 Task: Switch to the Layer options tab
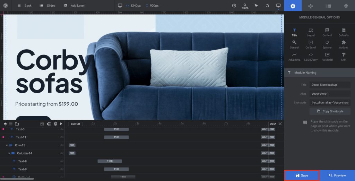tap(346, 6)
